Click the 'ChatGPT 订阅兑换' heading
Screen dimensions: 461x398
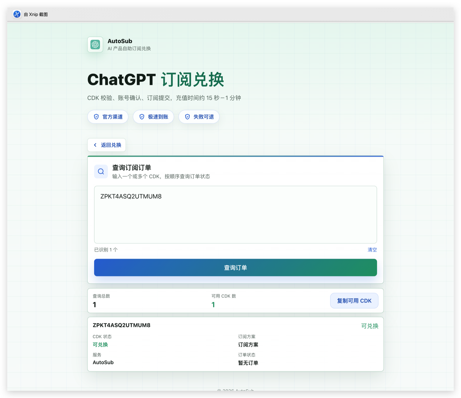click(x=156, y=80)
